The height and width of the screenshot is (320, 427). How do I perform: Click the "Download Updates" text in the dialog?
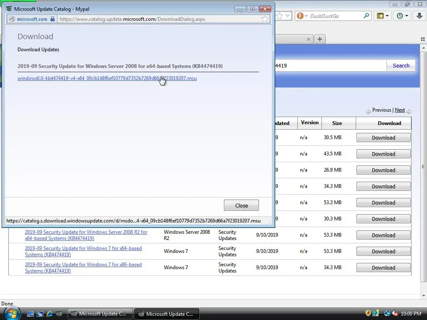click(38, 50)
